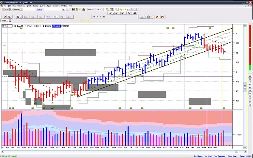Toggle the Auto scale button

142,17
